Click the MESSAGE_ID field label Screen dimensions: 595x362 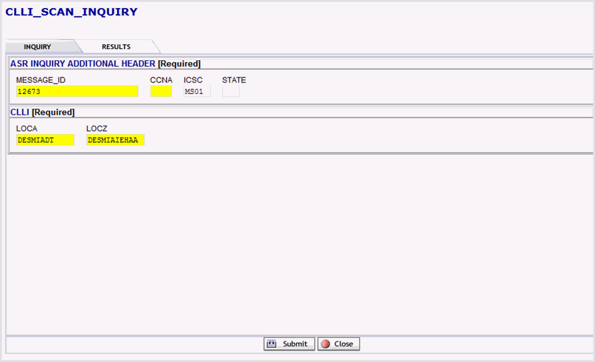[41, 80]
